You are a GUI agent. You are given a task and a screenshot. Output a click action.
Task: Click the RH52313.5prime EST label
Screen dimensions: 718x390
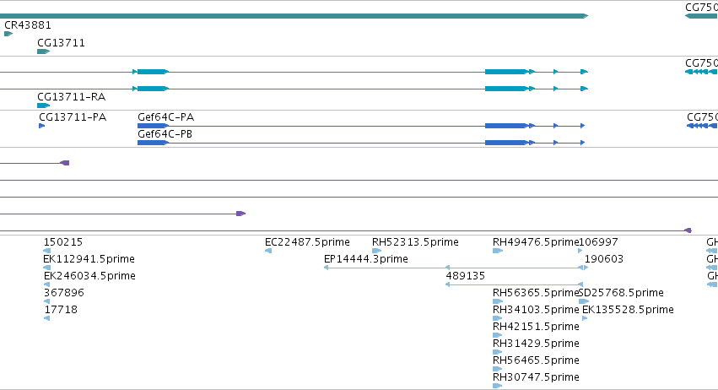pos(415,242)
